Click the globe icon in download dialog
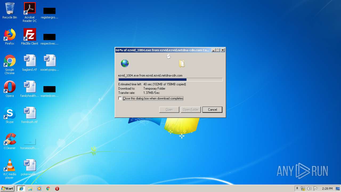The image size is (341, 192). click(x=125, y=63)
